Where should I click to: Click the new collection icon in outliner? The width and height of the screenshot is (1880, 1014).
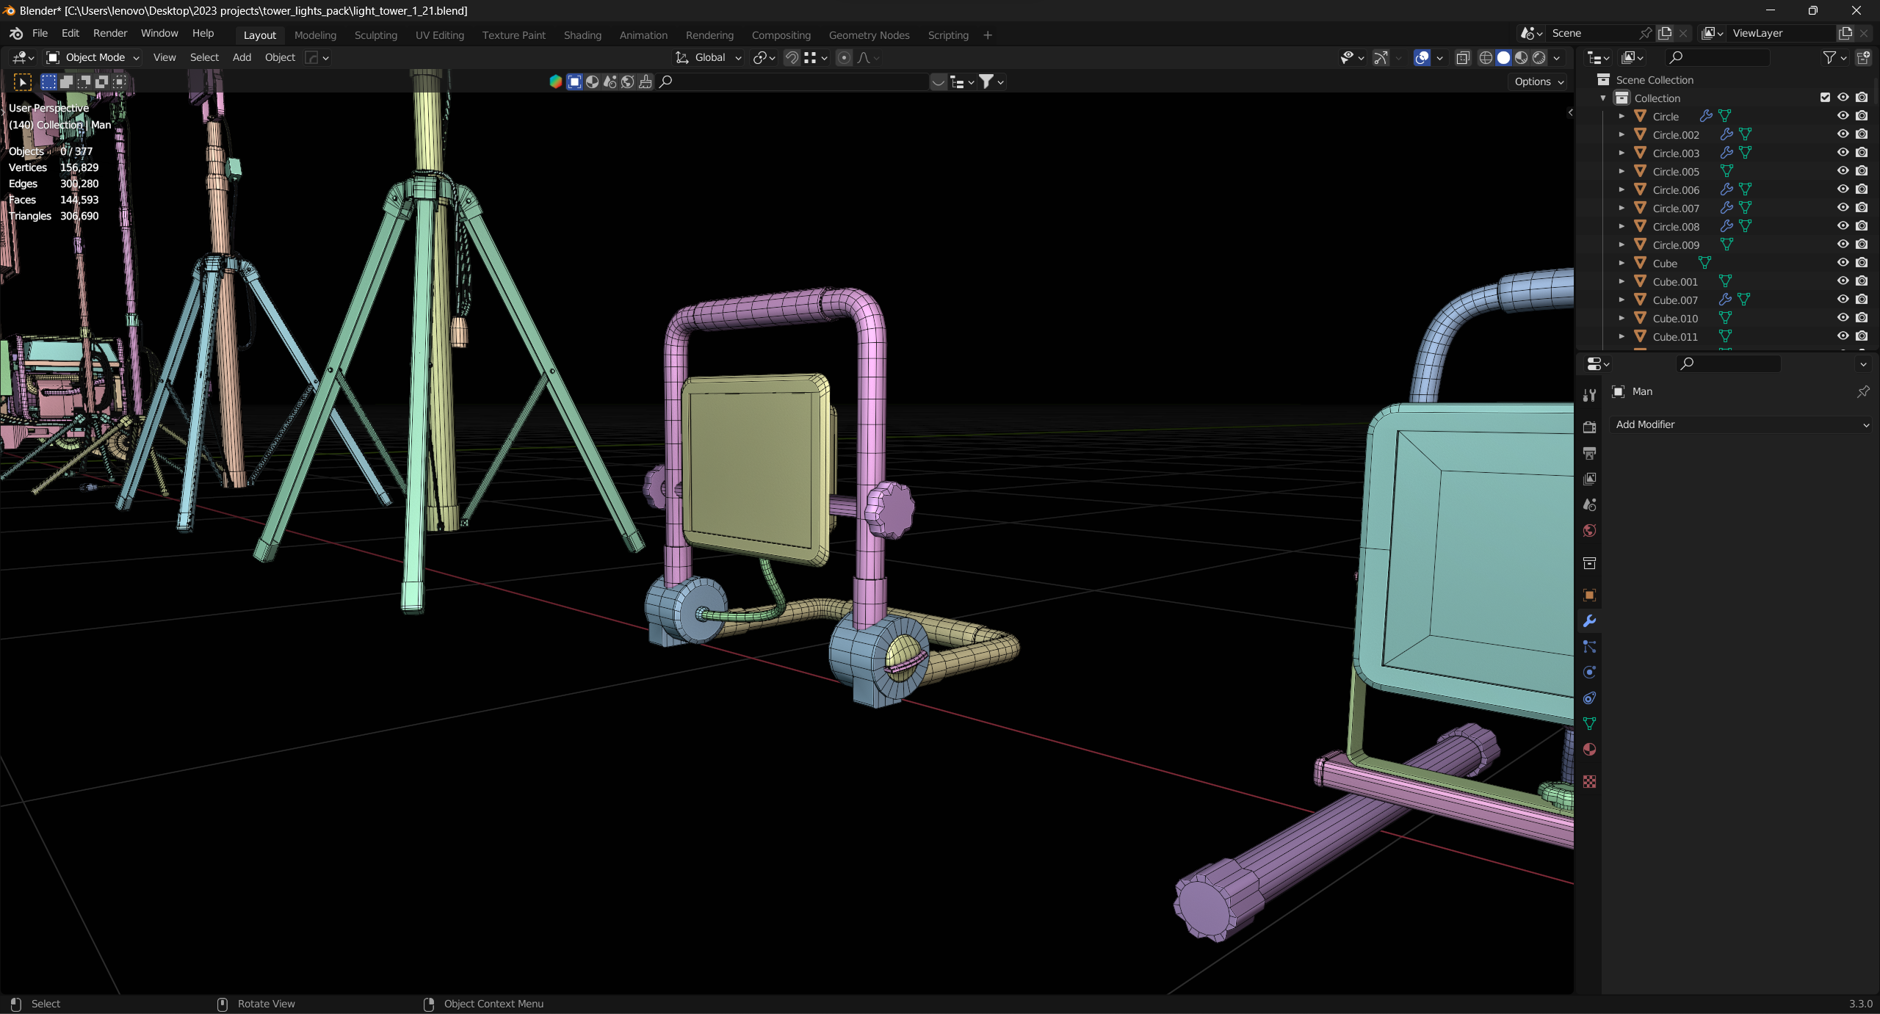(1863, 57)
